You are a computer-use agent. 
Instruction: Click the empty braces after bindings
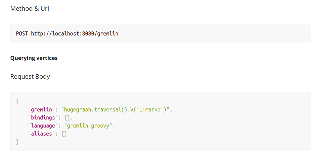click(x=67, y=118)
